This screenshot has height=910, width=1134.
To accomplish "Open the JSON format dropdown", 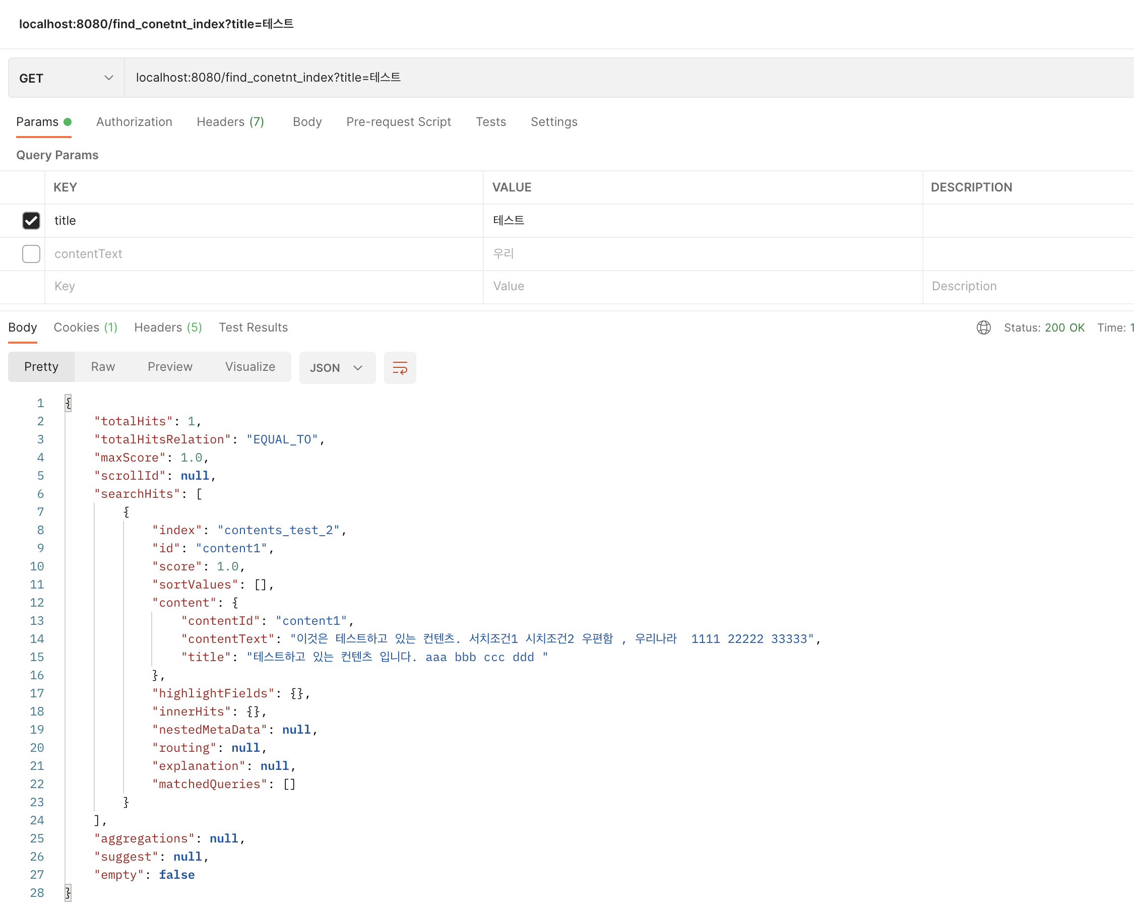I will click(337, 367).
